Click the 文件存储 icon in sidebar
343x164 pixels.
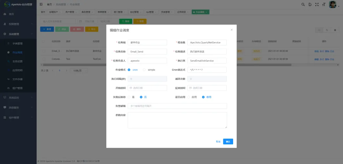pos(9,79)
